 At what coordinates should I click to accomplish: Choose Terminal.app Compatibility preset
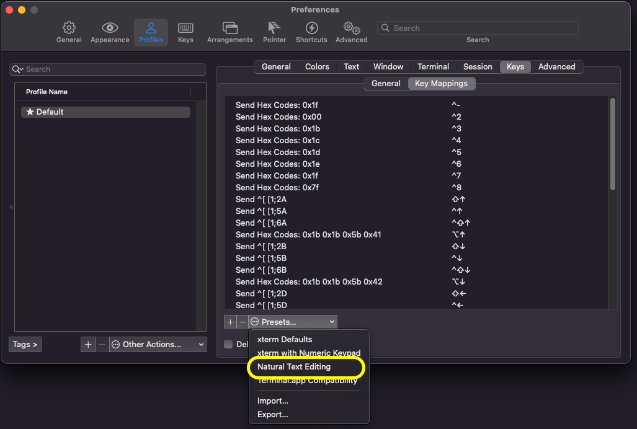(309, 381)
